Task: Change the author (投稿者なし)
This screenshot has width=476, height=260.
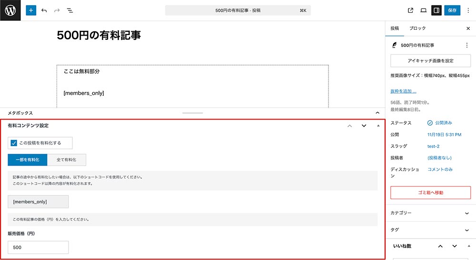Action: (x=439, y=158)
